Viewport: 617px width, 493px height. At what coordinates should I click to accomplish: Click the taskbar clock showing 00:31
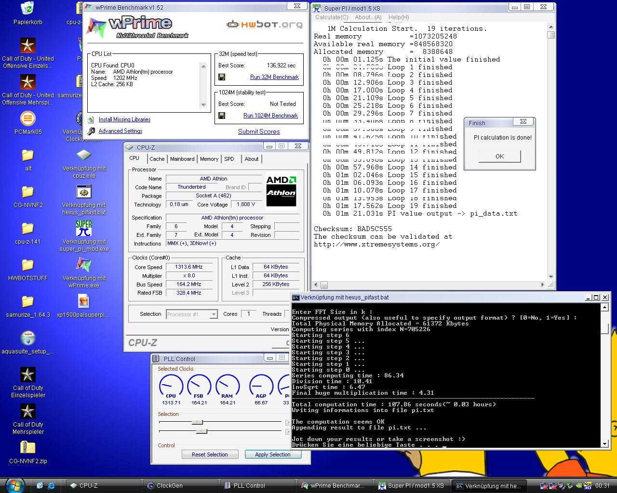click(x=602, y=486)
